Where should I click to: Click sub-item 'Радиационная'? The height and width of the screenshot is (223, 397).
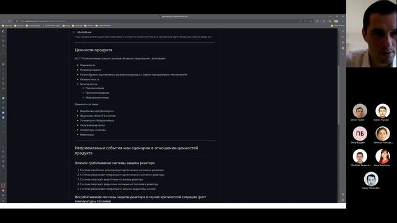click(95, 88)
